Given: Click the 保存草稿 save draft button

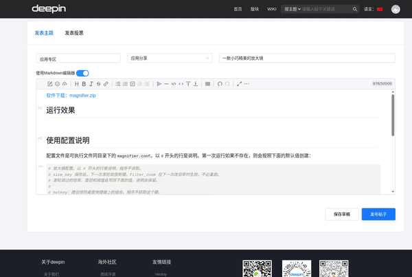Looking at the screenshot, I should tap(342, 214).
